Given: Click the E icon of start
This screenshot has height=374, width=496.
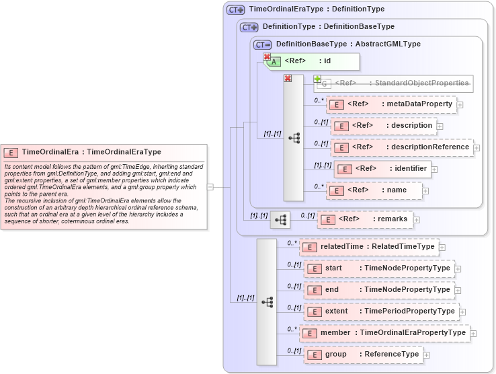Looking at the screenshot, I should (x=314, y=269).
